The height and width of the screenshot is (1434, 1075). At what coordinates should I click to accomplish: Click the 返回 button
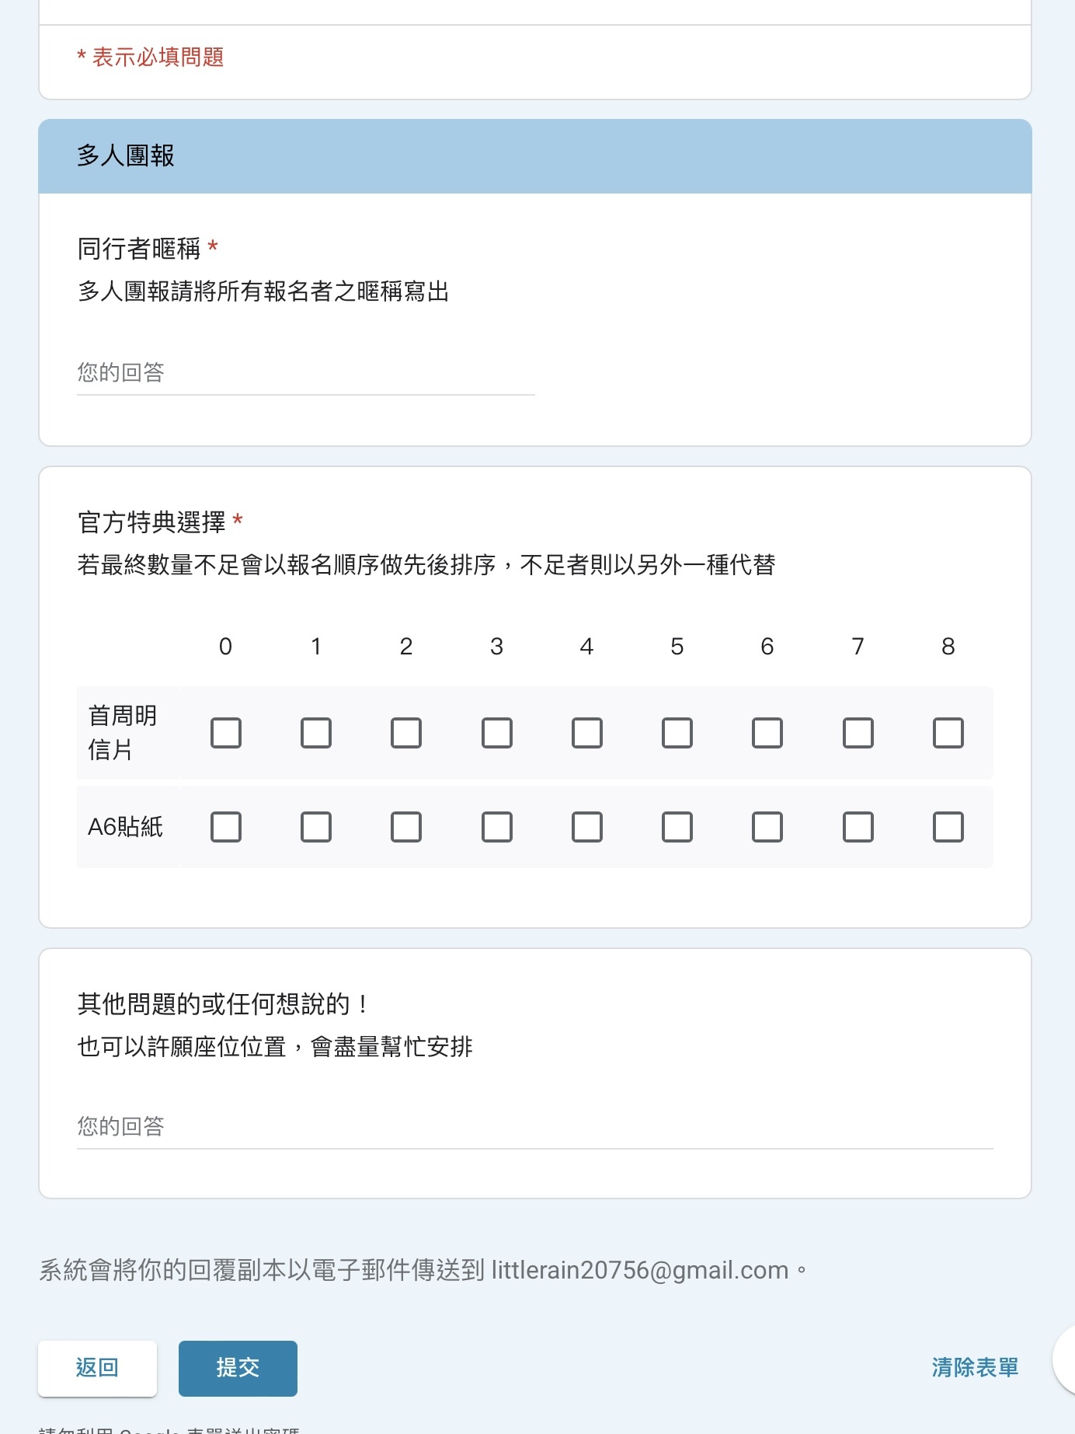(x=98, y=1368)
